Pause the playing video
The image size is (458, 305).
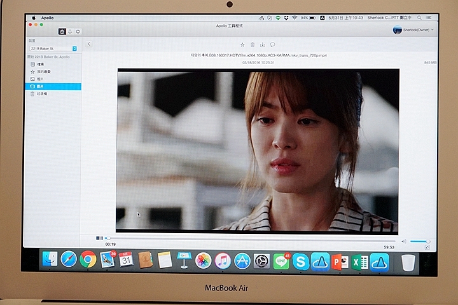[x=102, y=238]
